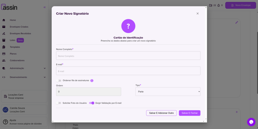Select the Administração shield icon

click(x=4, y=68)
